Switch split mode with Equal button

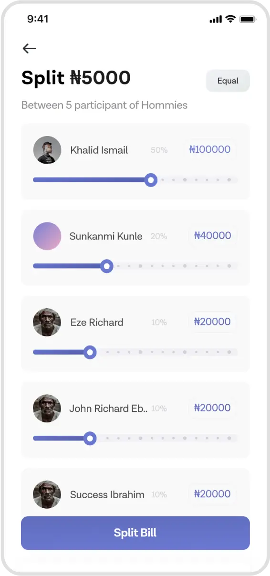(x=228, y=81)
